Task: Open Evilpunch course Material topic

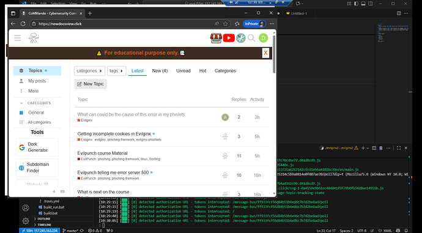Action: pyautogui.click(x=103, y=153)
